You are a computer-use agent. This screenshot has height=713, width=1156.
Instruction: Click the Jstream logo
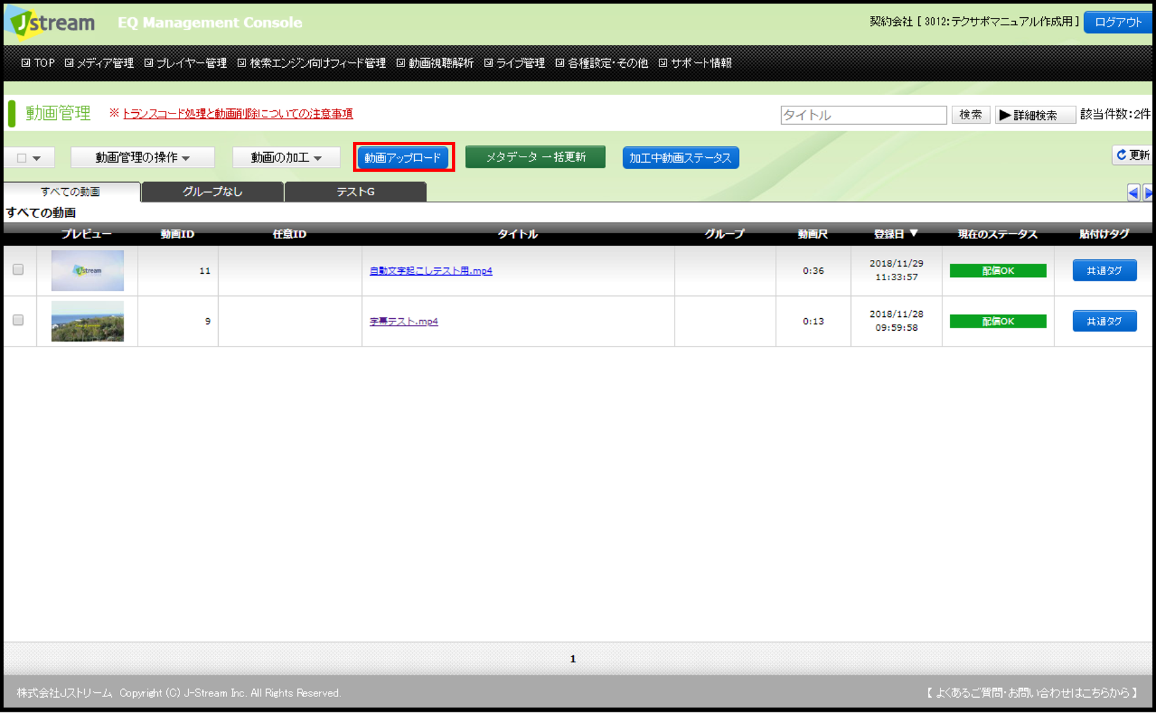point(52,23)
